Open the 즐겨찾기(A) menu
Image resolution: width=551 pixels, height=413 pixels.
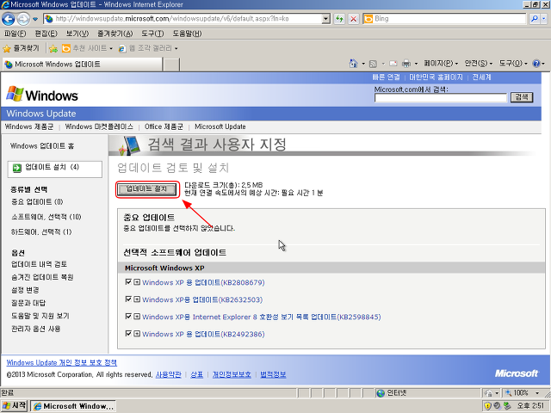pyautogui.click(x=115, y=34)
